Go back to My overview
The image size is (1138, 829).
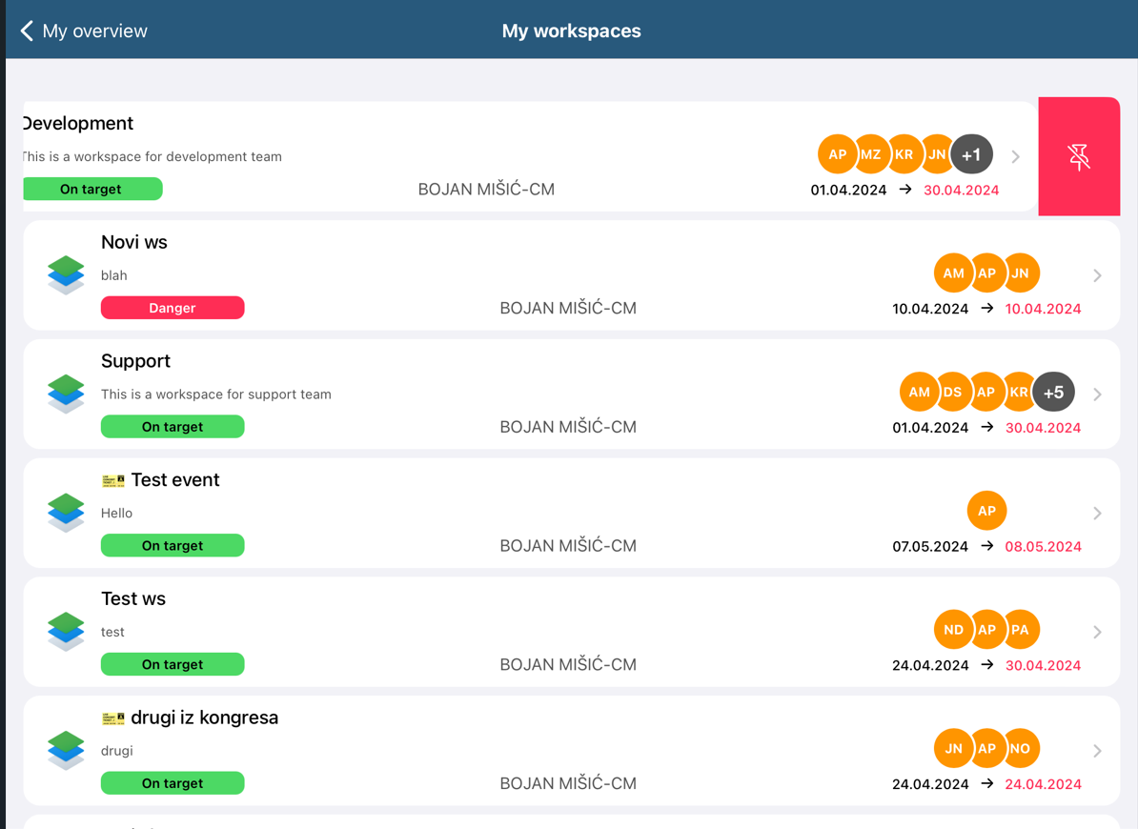[84, 30]
